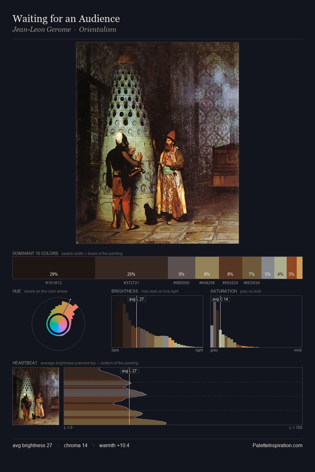Click the "warmth +10.4" footer stat
The height and width of the screenshot is (472, 315).
click(x=114, y=445)
